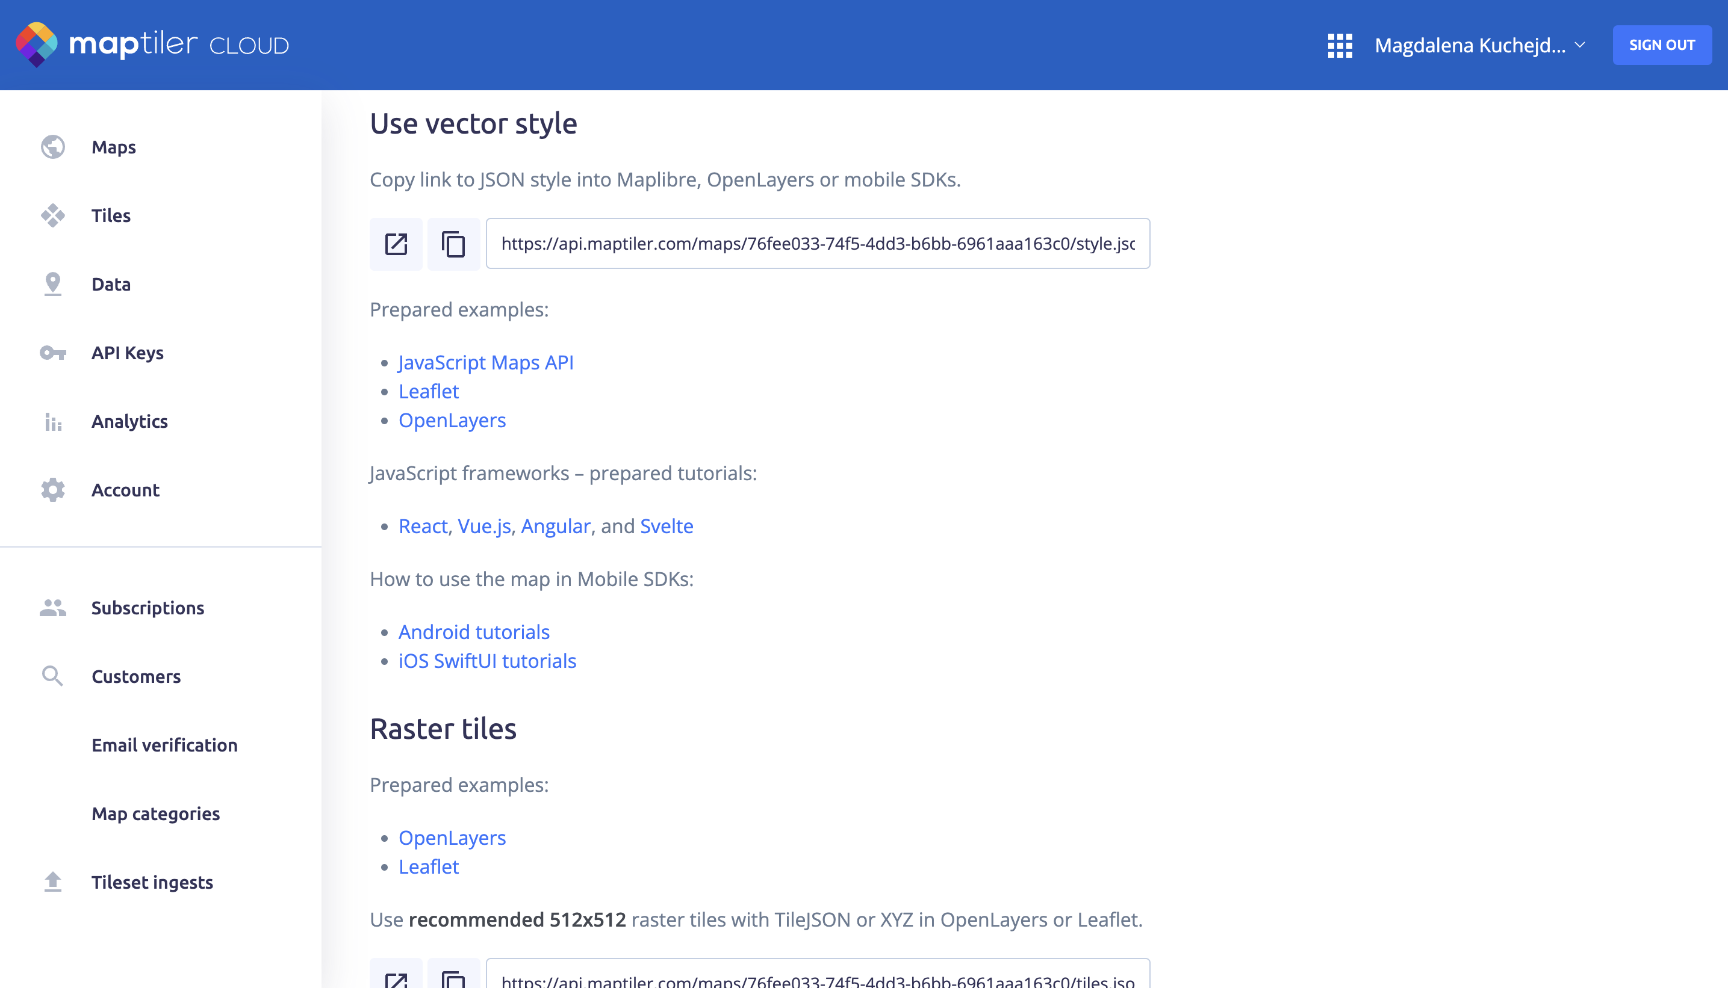1728x988 pixels.
Task: Click the Tiles diamond icon
Action: tap(52, 215)
